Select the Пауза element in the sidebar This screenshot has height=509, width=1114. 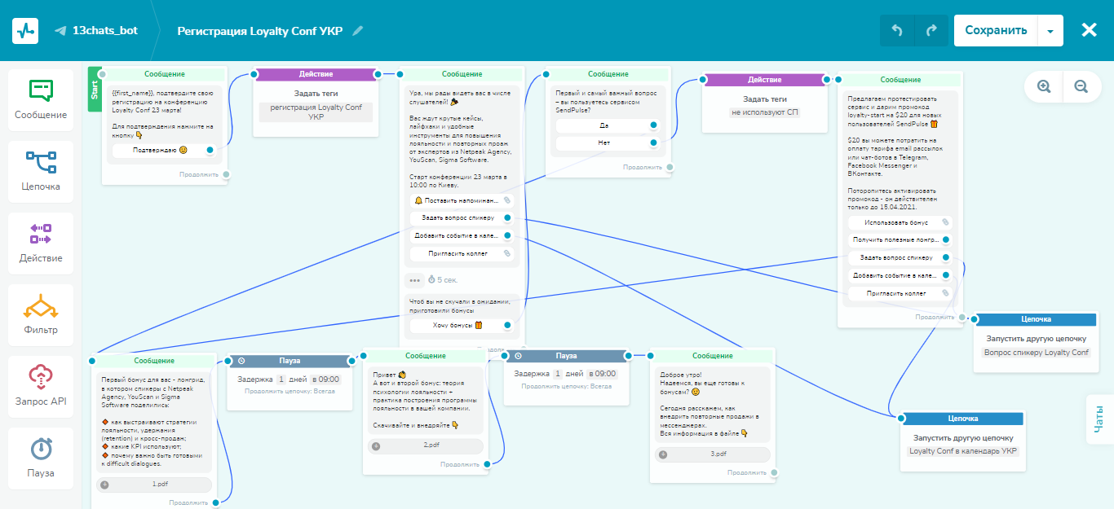(x=41, y=458)
